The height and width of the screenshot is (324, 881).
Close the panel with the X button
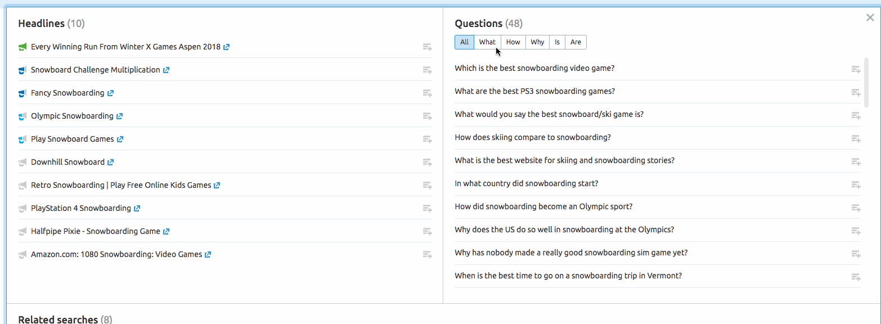870,17
